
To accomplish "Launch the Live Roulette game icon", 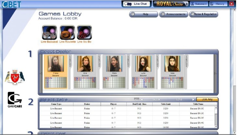I will point(67,32).
